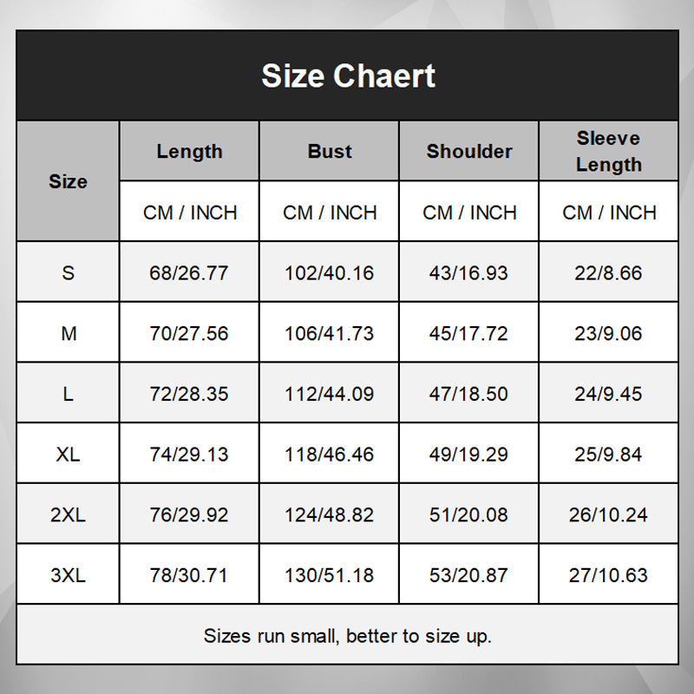Select the M size row label
Image resolution: width=694 pixels, height=694 pixels.
(68, 333)
